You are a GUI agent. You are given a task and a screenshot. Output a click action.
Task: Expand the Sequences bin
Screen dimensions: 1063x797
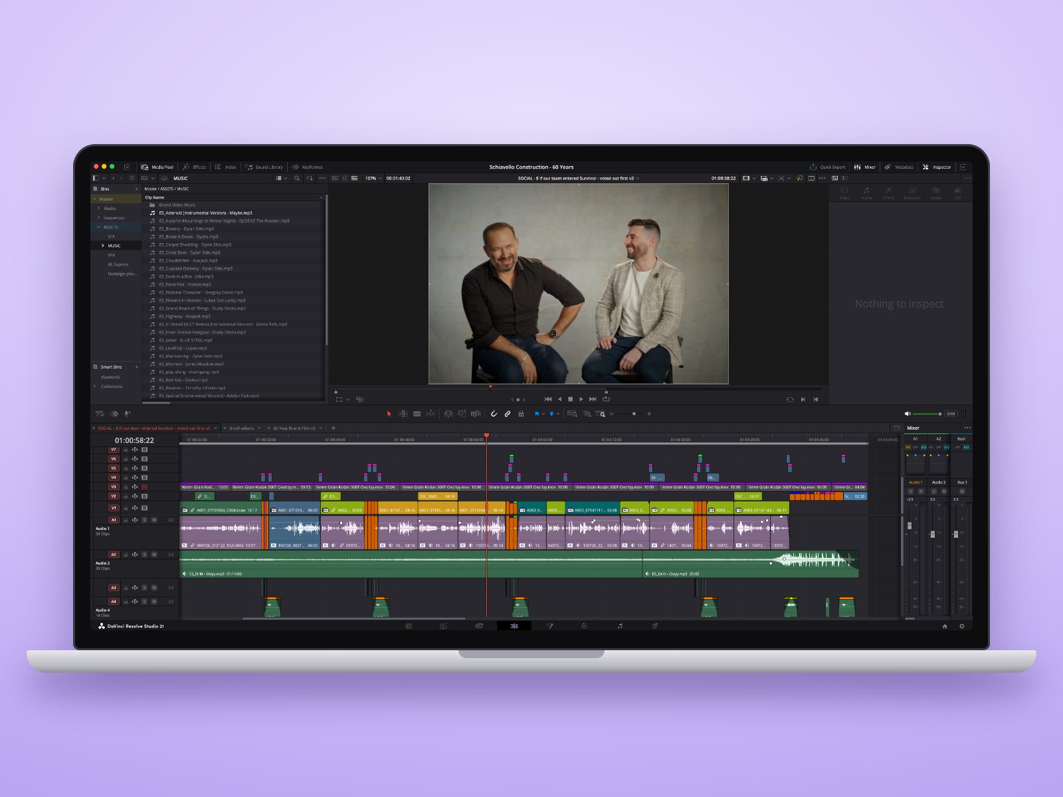point(99,217)
